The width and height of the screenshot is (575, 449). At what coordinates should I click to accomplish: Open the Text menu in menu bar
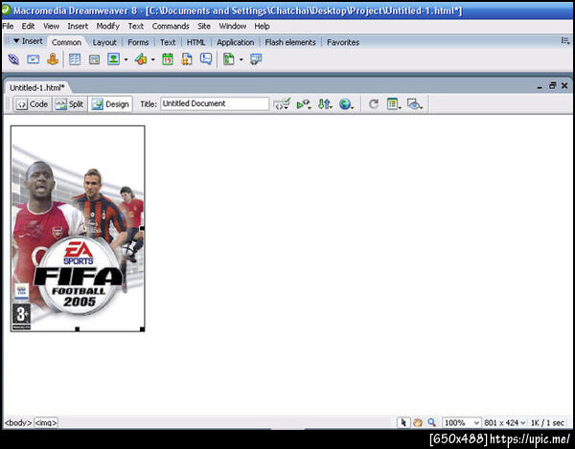tap(136, 26)
